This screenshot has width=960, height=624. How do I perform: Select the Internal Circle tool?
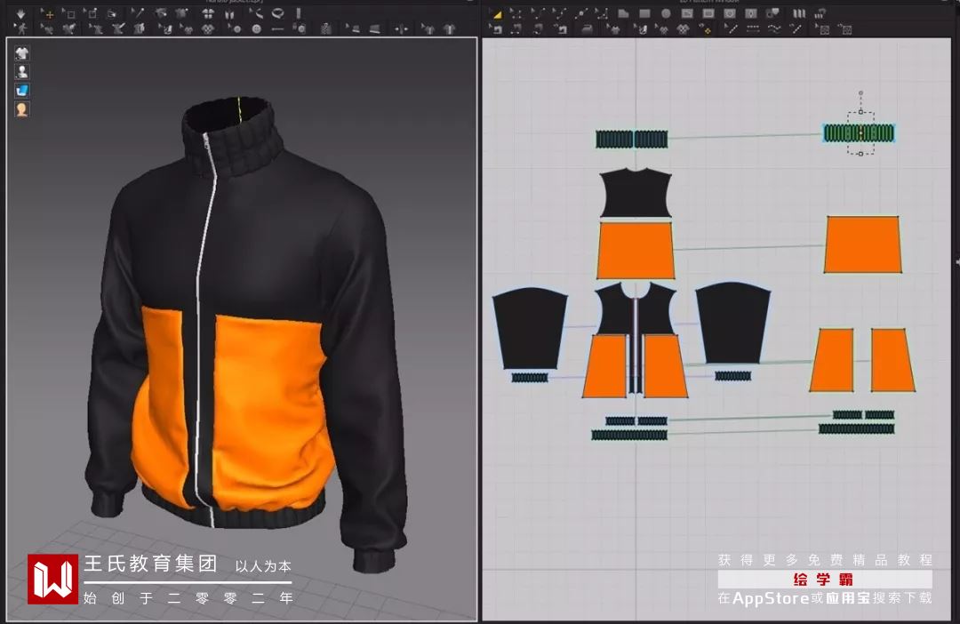tap(730, 13)
